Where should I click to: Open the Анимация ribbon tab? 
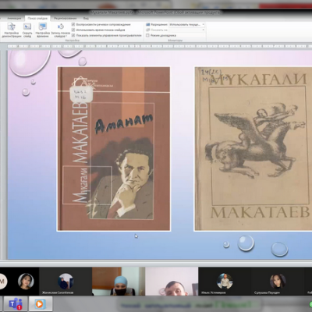(x=14, y=19)
